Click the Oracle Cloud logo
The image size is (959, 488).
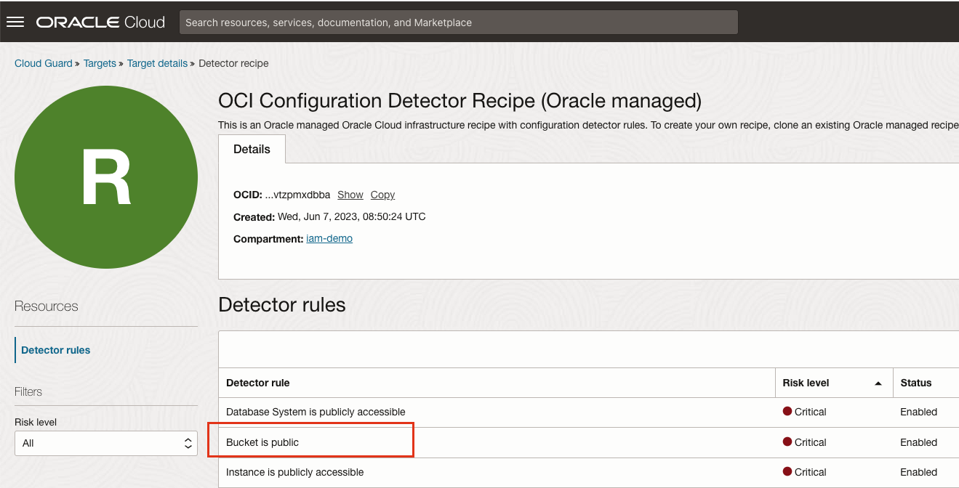coord(100,22)
